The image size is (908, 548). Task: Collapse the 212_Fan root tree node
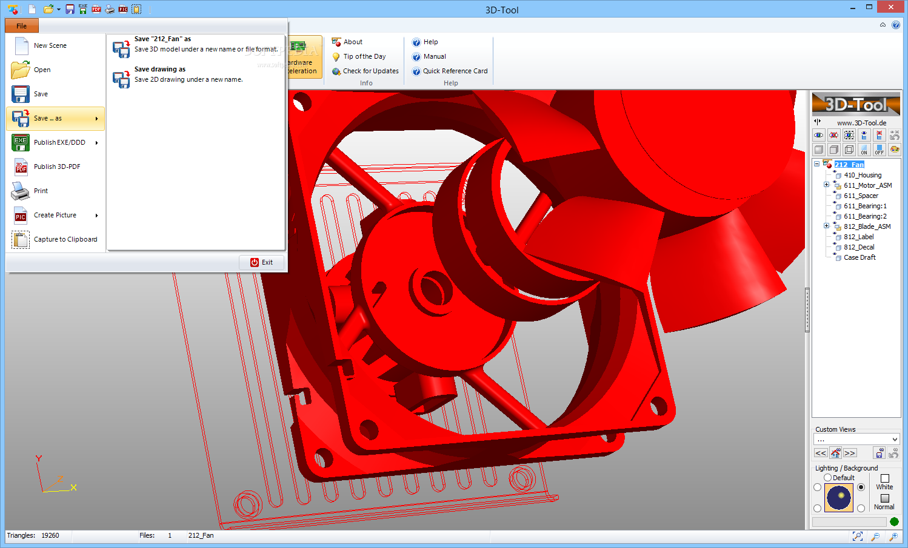click(816, 164)
